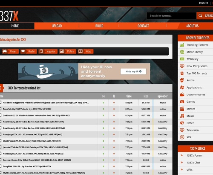213x175 pixels.
Task: Click the arrow icon beside 1337x Chat
Action: [181, 163]
